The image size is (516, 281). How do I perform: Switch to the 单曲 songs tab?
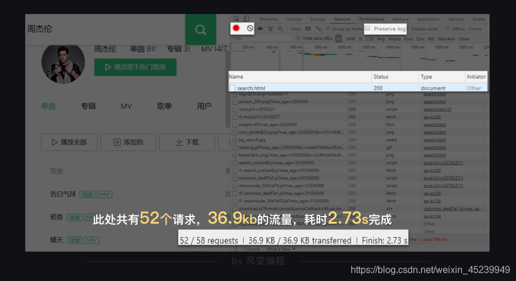click(x=48, y=106)
